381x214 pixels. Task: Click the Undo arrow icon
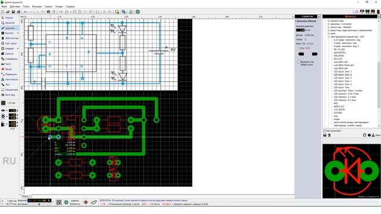26,12
